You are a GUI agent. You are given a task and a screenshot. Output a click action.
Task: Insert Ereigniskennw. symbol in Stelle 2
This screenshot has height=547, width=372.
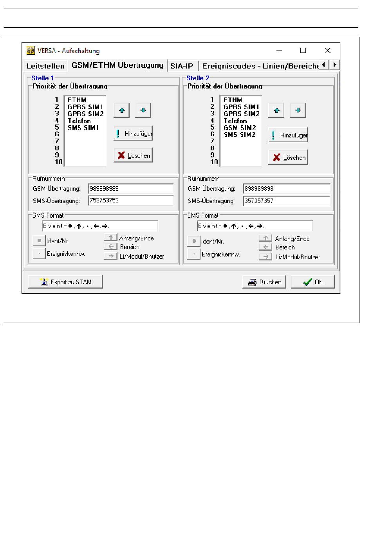click(194, 254)
